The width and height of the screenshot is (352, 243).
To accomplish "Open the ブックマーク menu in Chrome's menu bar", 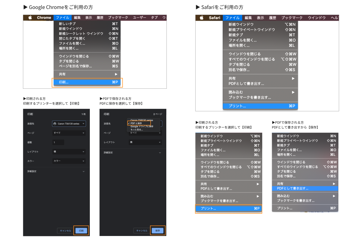I will (x=118, y=17).
